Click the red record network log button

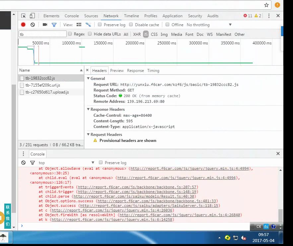click(x=23, y=25)
